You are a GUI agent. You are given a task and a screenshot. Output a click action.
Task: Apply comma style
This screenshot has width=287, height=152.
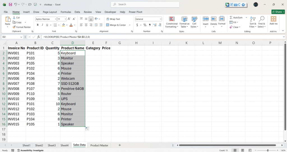(150, 25)
